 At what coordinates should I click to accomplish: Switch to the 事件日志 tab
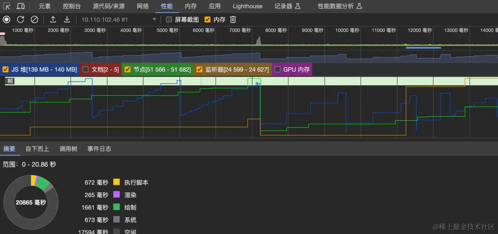click(99, 148)
